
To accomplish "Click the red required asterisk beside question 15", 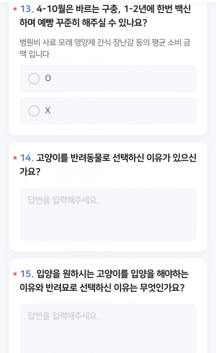I will point(15,274).
